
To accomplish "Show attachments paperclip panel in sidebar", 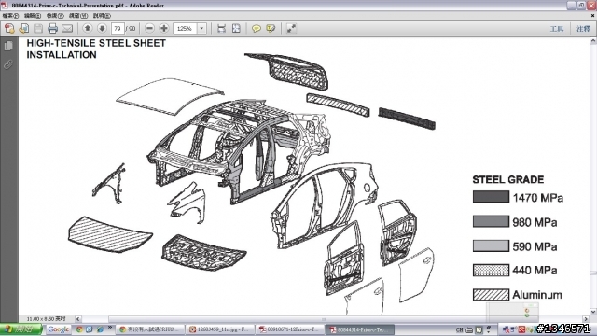I will (x=8, y=64).
